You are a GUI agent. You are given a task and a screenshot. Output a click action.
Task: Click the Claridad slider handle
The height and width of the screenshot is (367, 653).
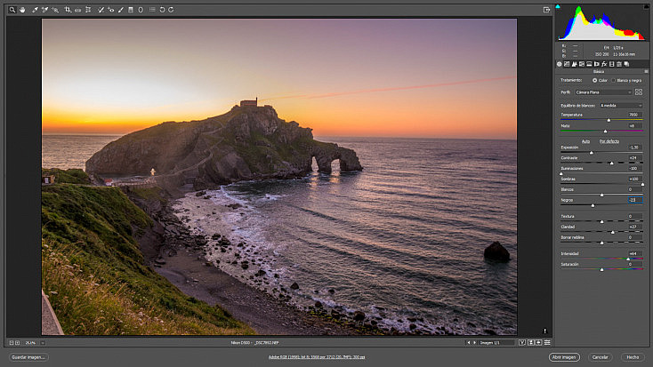point(613,232)
